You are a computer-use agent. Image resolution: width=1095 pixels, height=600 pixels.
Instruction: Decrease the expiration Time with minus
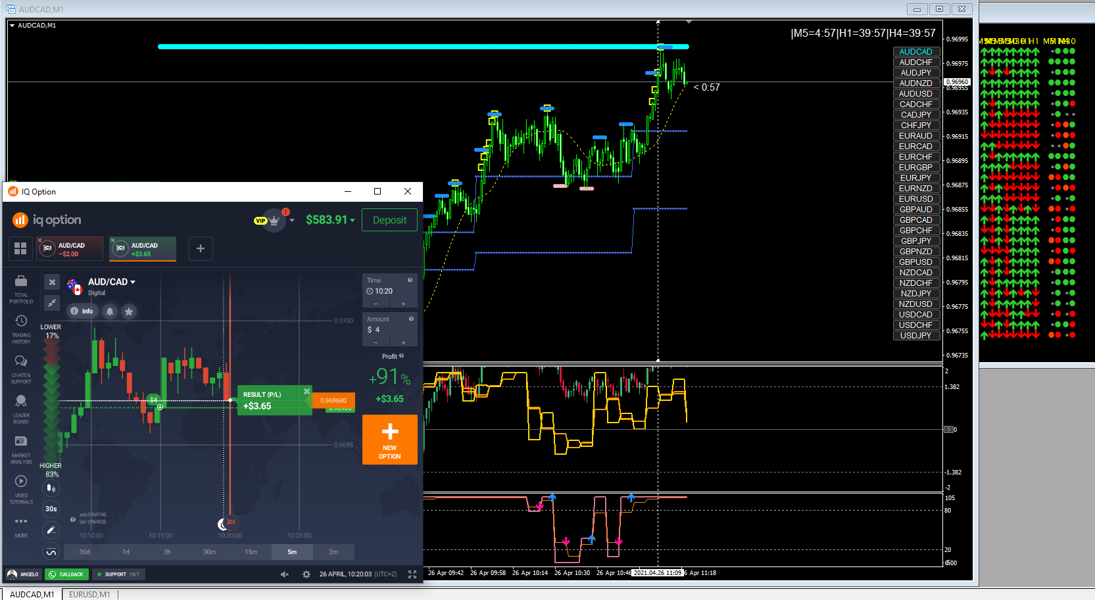tap(376, 304)
